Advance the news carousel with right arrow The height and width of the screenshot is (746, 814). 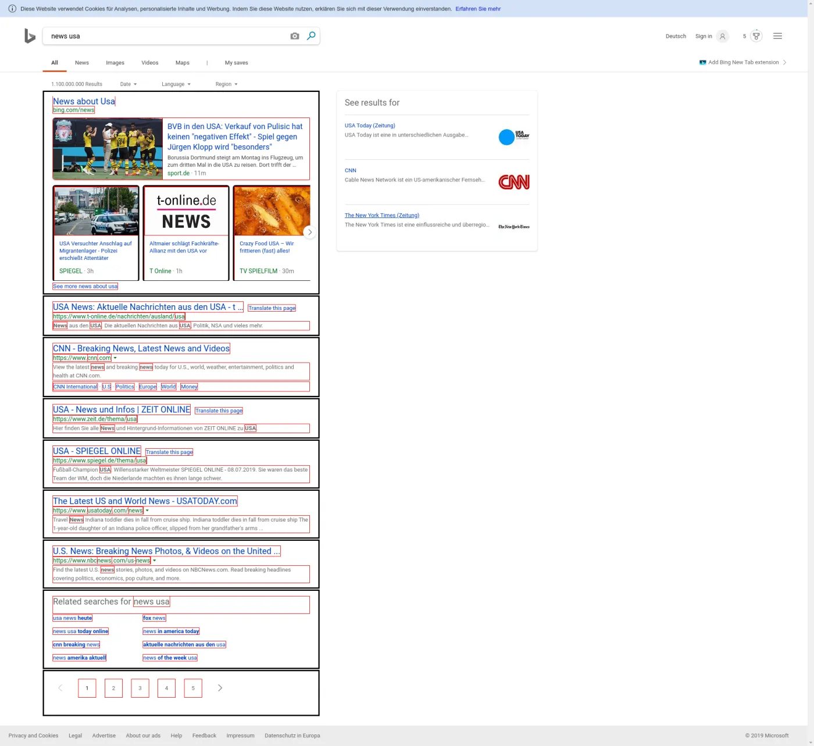(x=309, y=232)
